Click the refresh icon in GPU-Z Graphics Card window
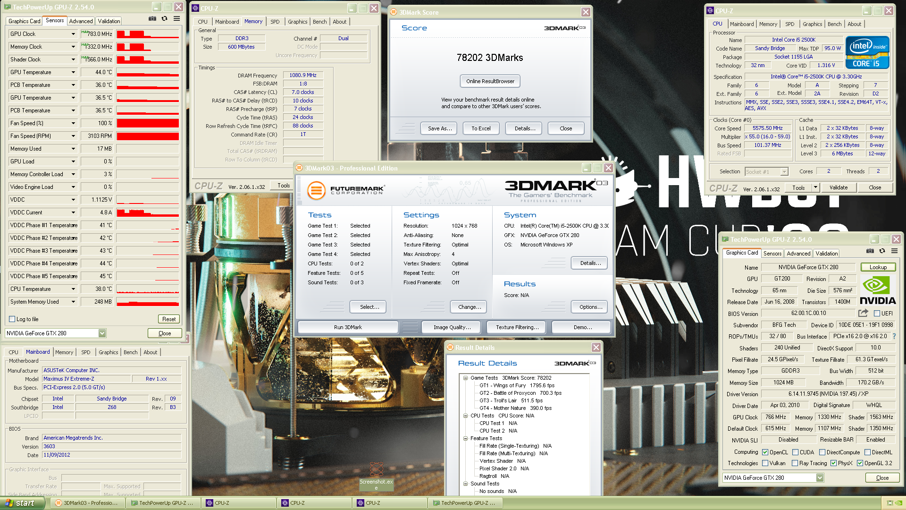 pyautogui.click(x=882, y=251)
